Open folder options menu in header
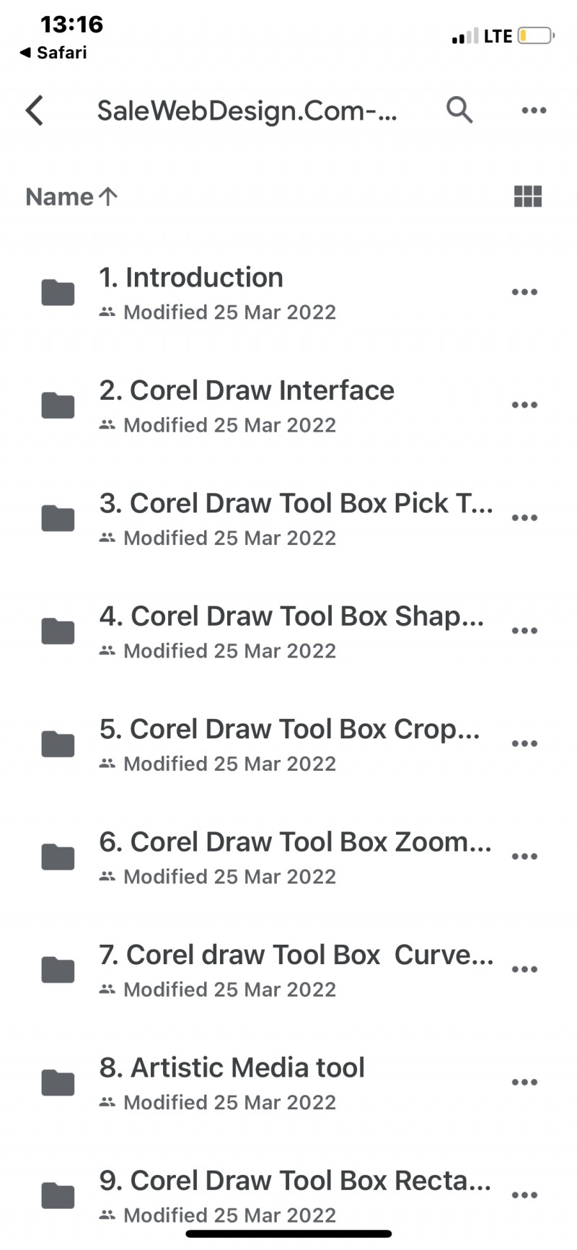 pos(534,110)
